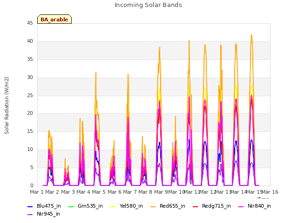Click the Mar 5 x-axis tick label

point(99,192)
